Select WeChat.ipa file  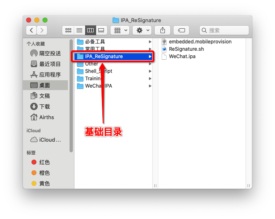pos(202,56)
